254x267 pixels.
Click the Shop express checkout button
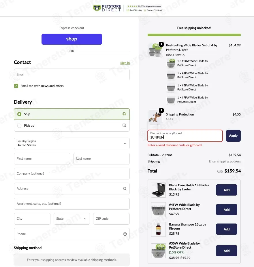tap(72, 39)
